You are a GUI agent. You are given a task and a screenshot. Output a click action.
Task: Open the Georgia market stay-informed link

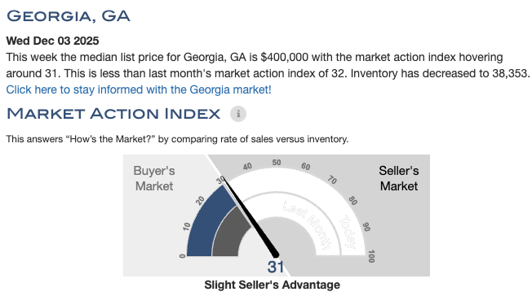[x=139, y=89]
